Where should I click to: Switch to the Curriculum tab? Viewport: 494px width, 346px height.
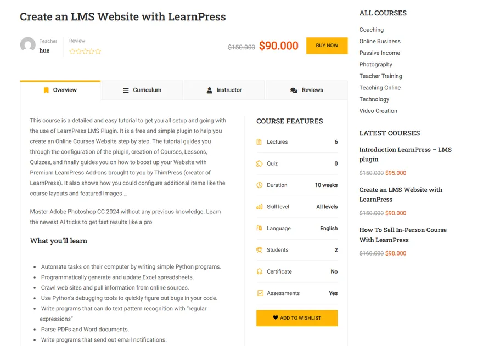142,90
